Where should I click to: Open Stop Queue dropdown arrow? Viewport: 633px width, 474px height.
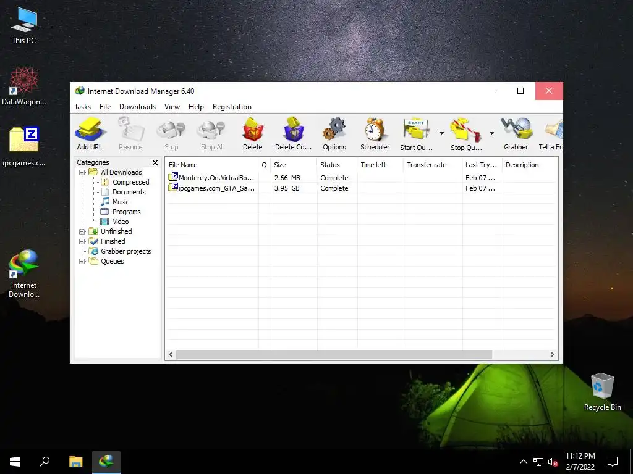coord(491,133)
